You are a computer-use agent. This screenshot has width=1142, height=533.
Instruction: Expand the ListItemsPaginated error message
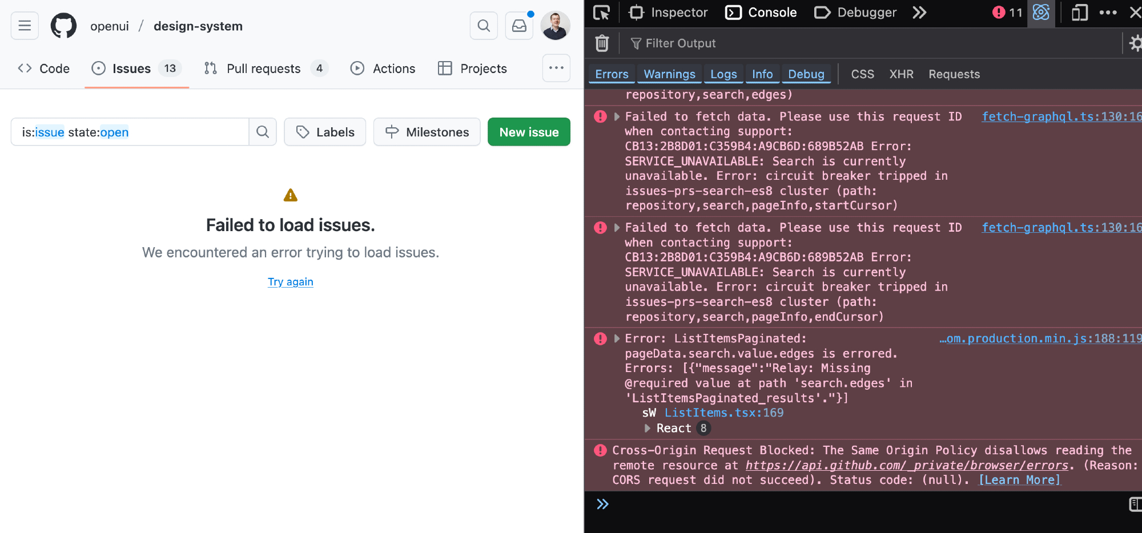point(617,338)
